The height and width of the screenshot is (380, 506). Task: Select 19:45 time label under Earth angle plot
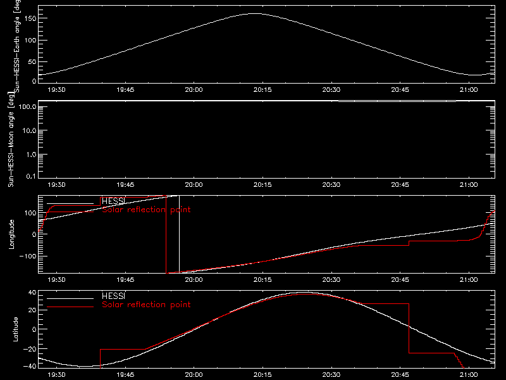click(125, 89)
